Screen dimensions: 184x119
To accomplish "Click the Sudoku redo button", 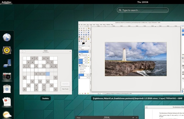I will click(x=24, y=51).
